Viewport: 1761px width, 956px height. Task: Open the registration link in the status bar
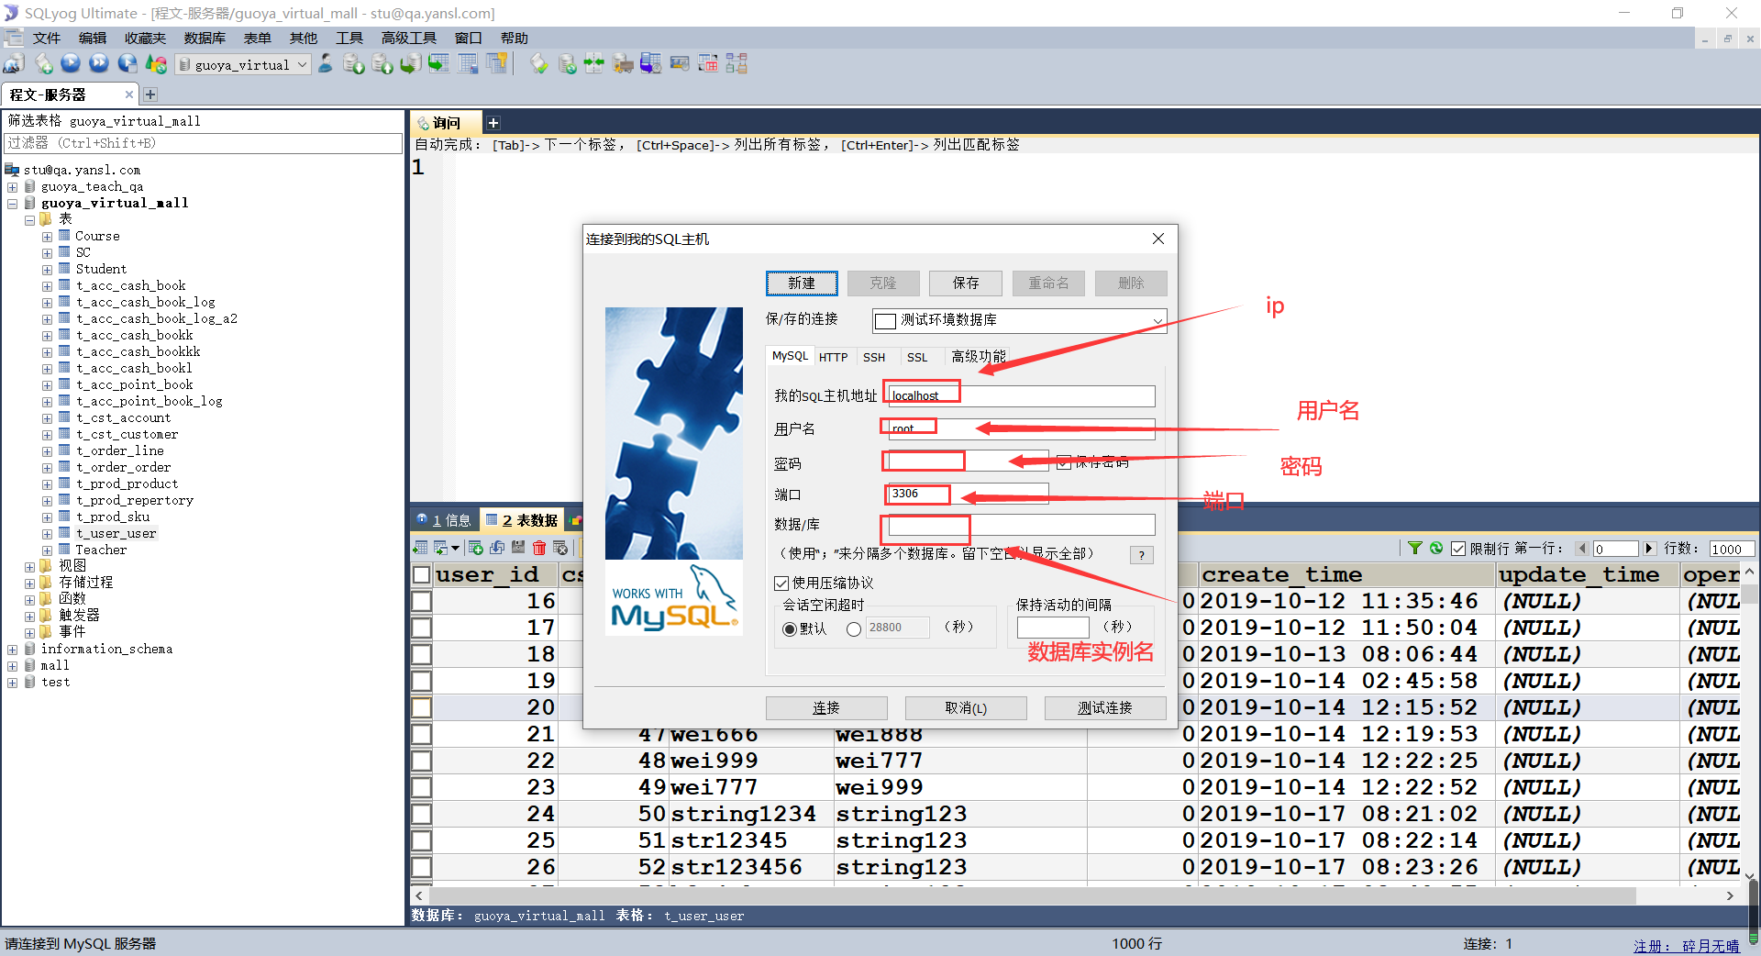tap(1686, 946)
